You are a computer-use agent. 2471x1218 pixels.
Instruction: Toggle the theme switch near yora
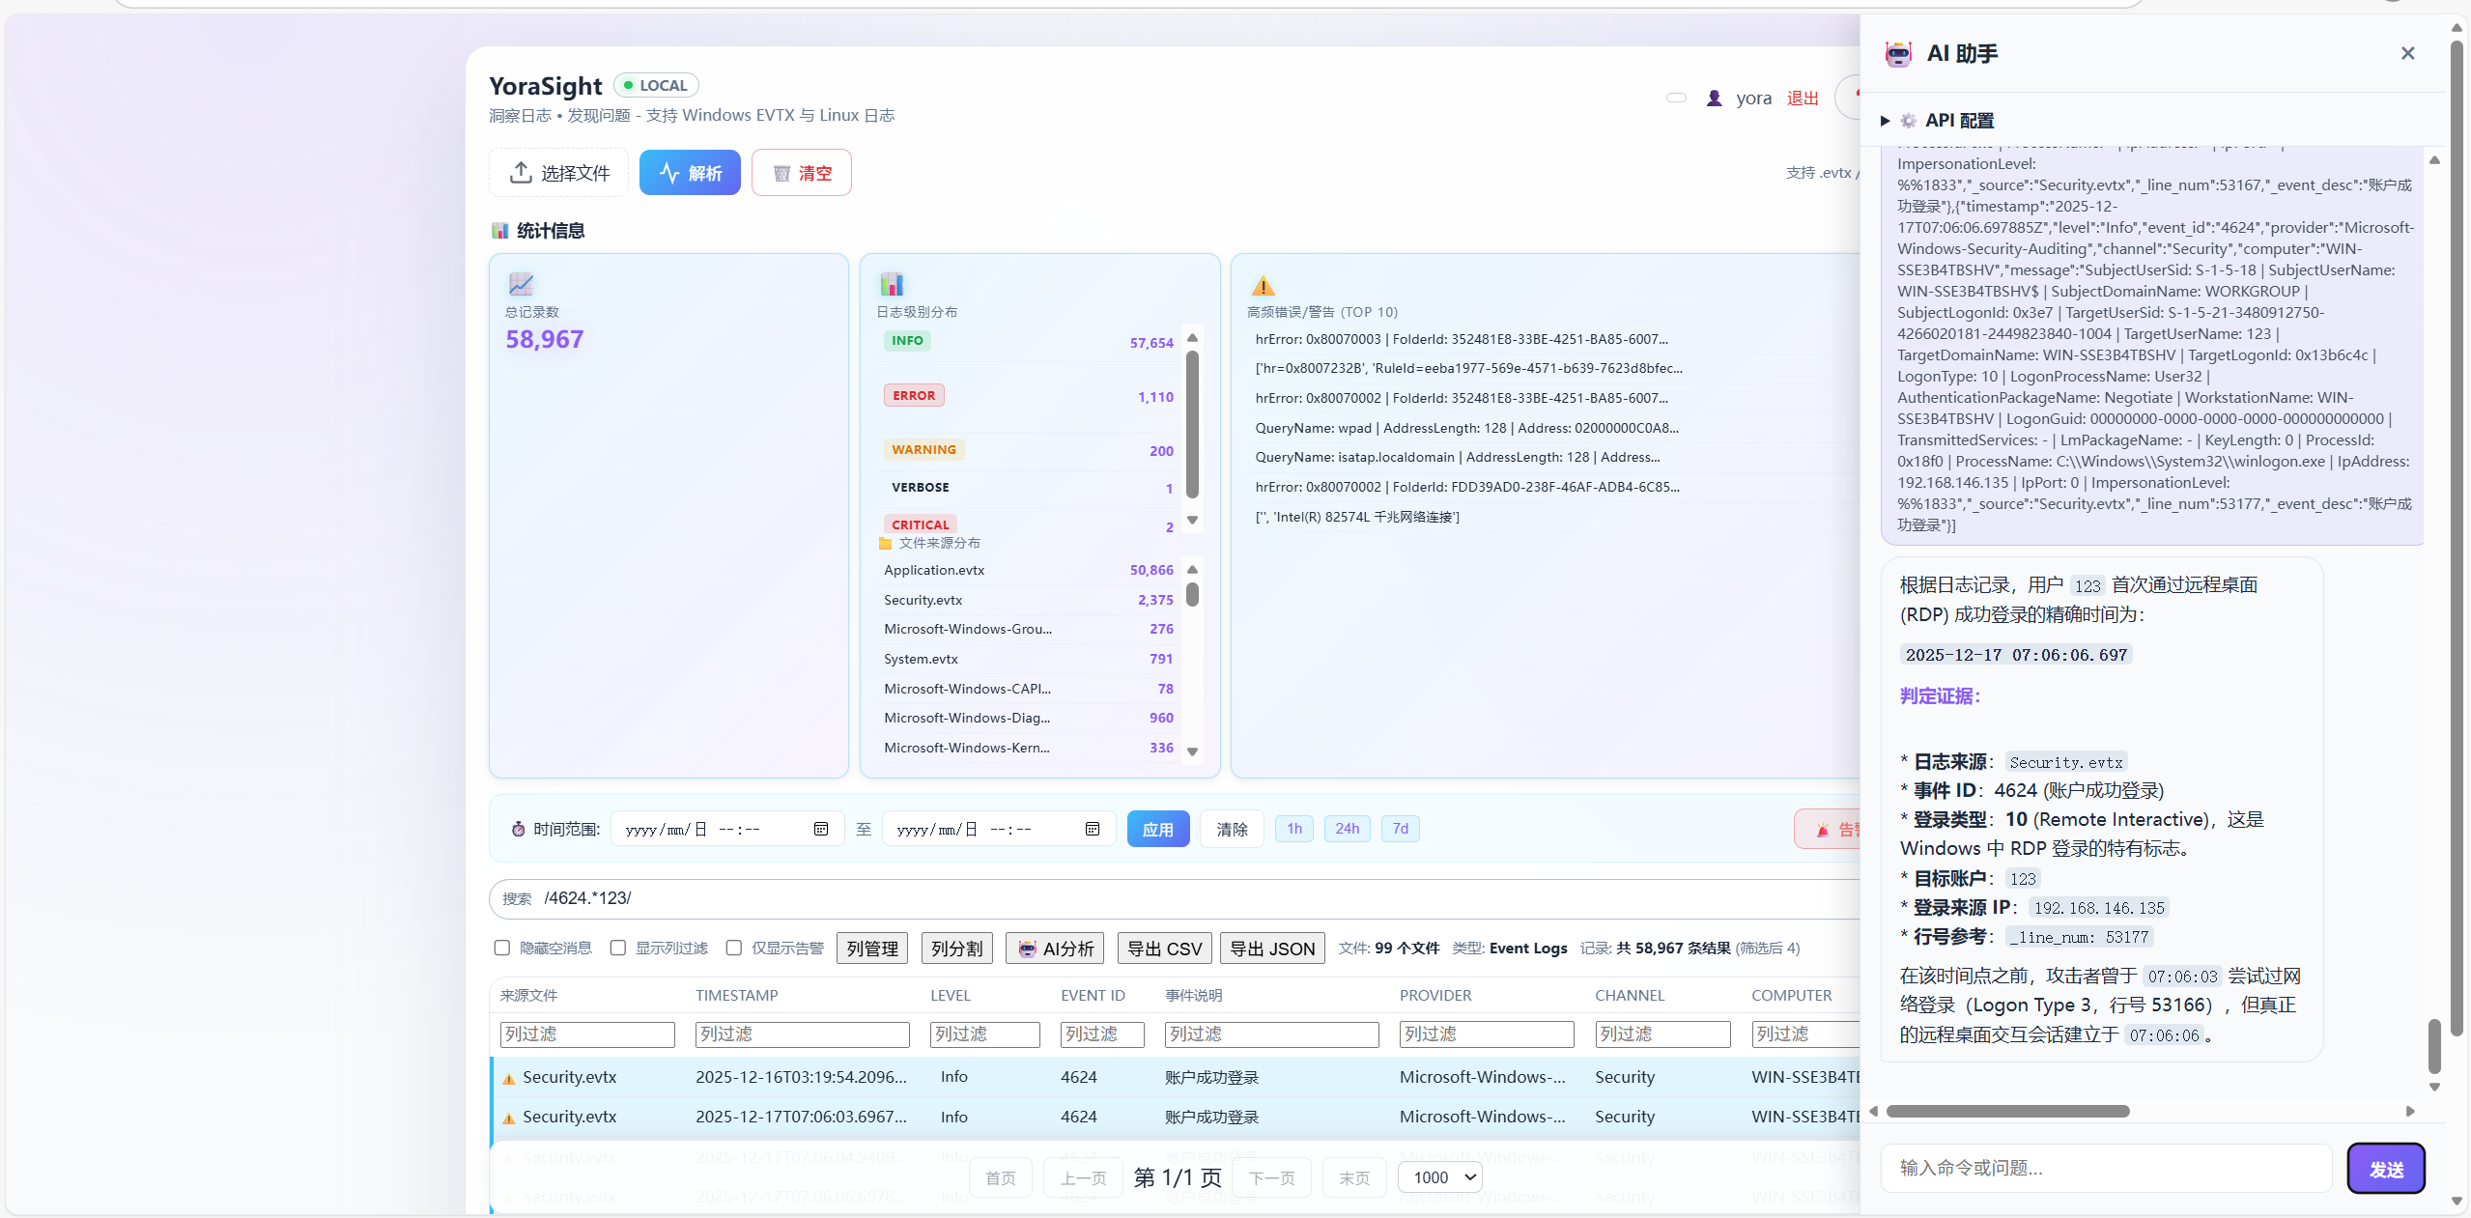pos(1676,98)
